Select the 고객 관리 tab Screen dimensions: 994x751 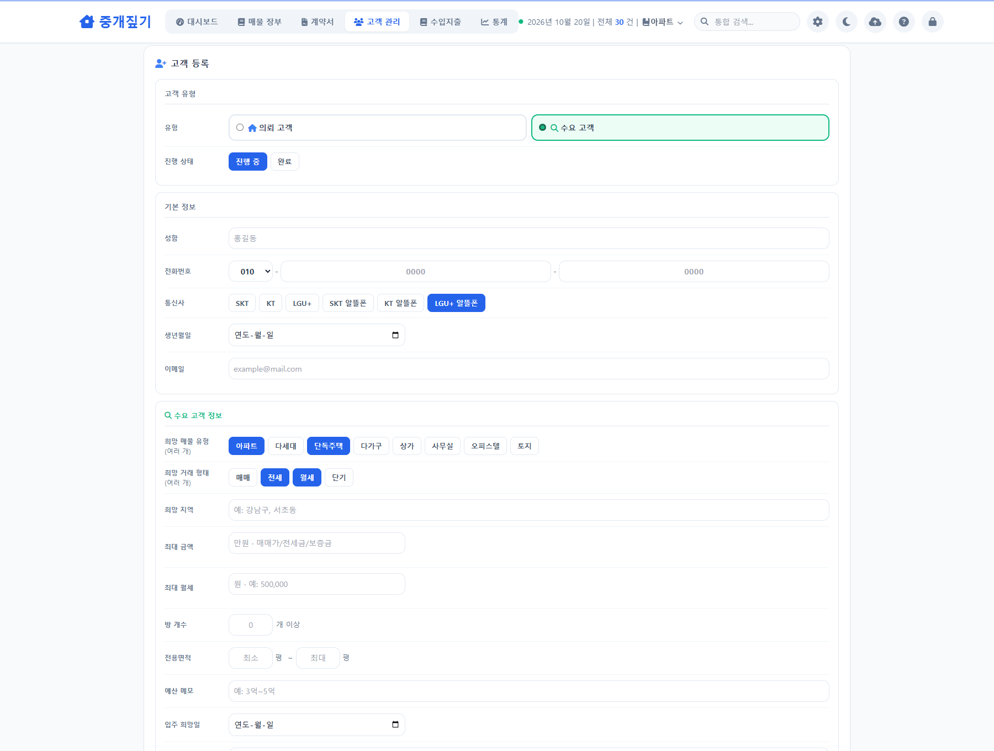(377, 22)
